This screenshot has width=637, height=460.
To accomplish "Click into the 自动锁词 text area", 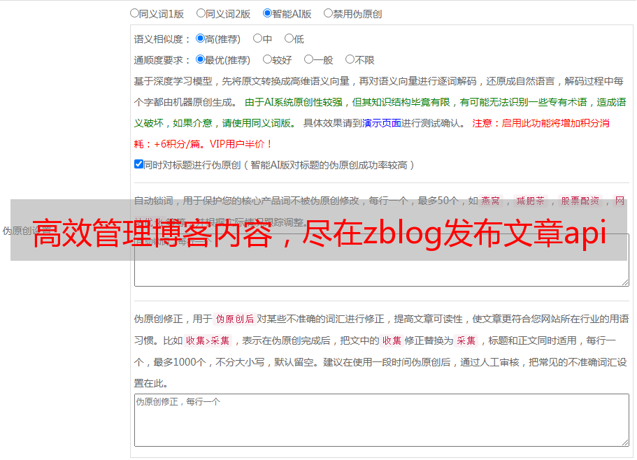I will (x=382, y=260).
